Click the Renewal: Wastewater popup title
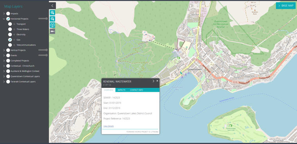Screen dimensions: 297x144 point(117,82)
